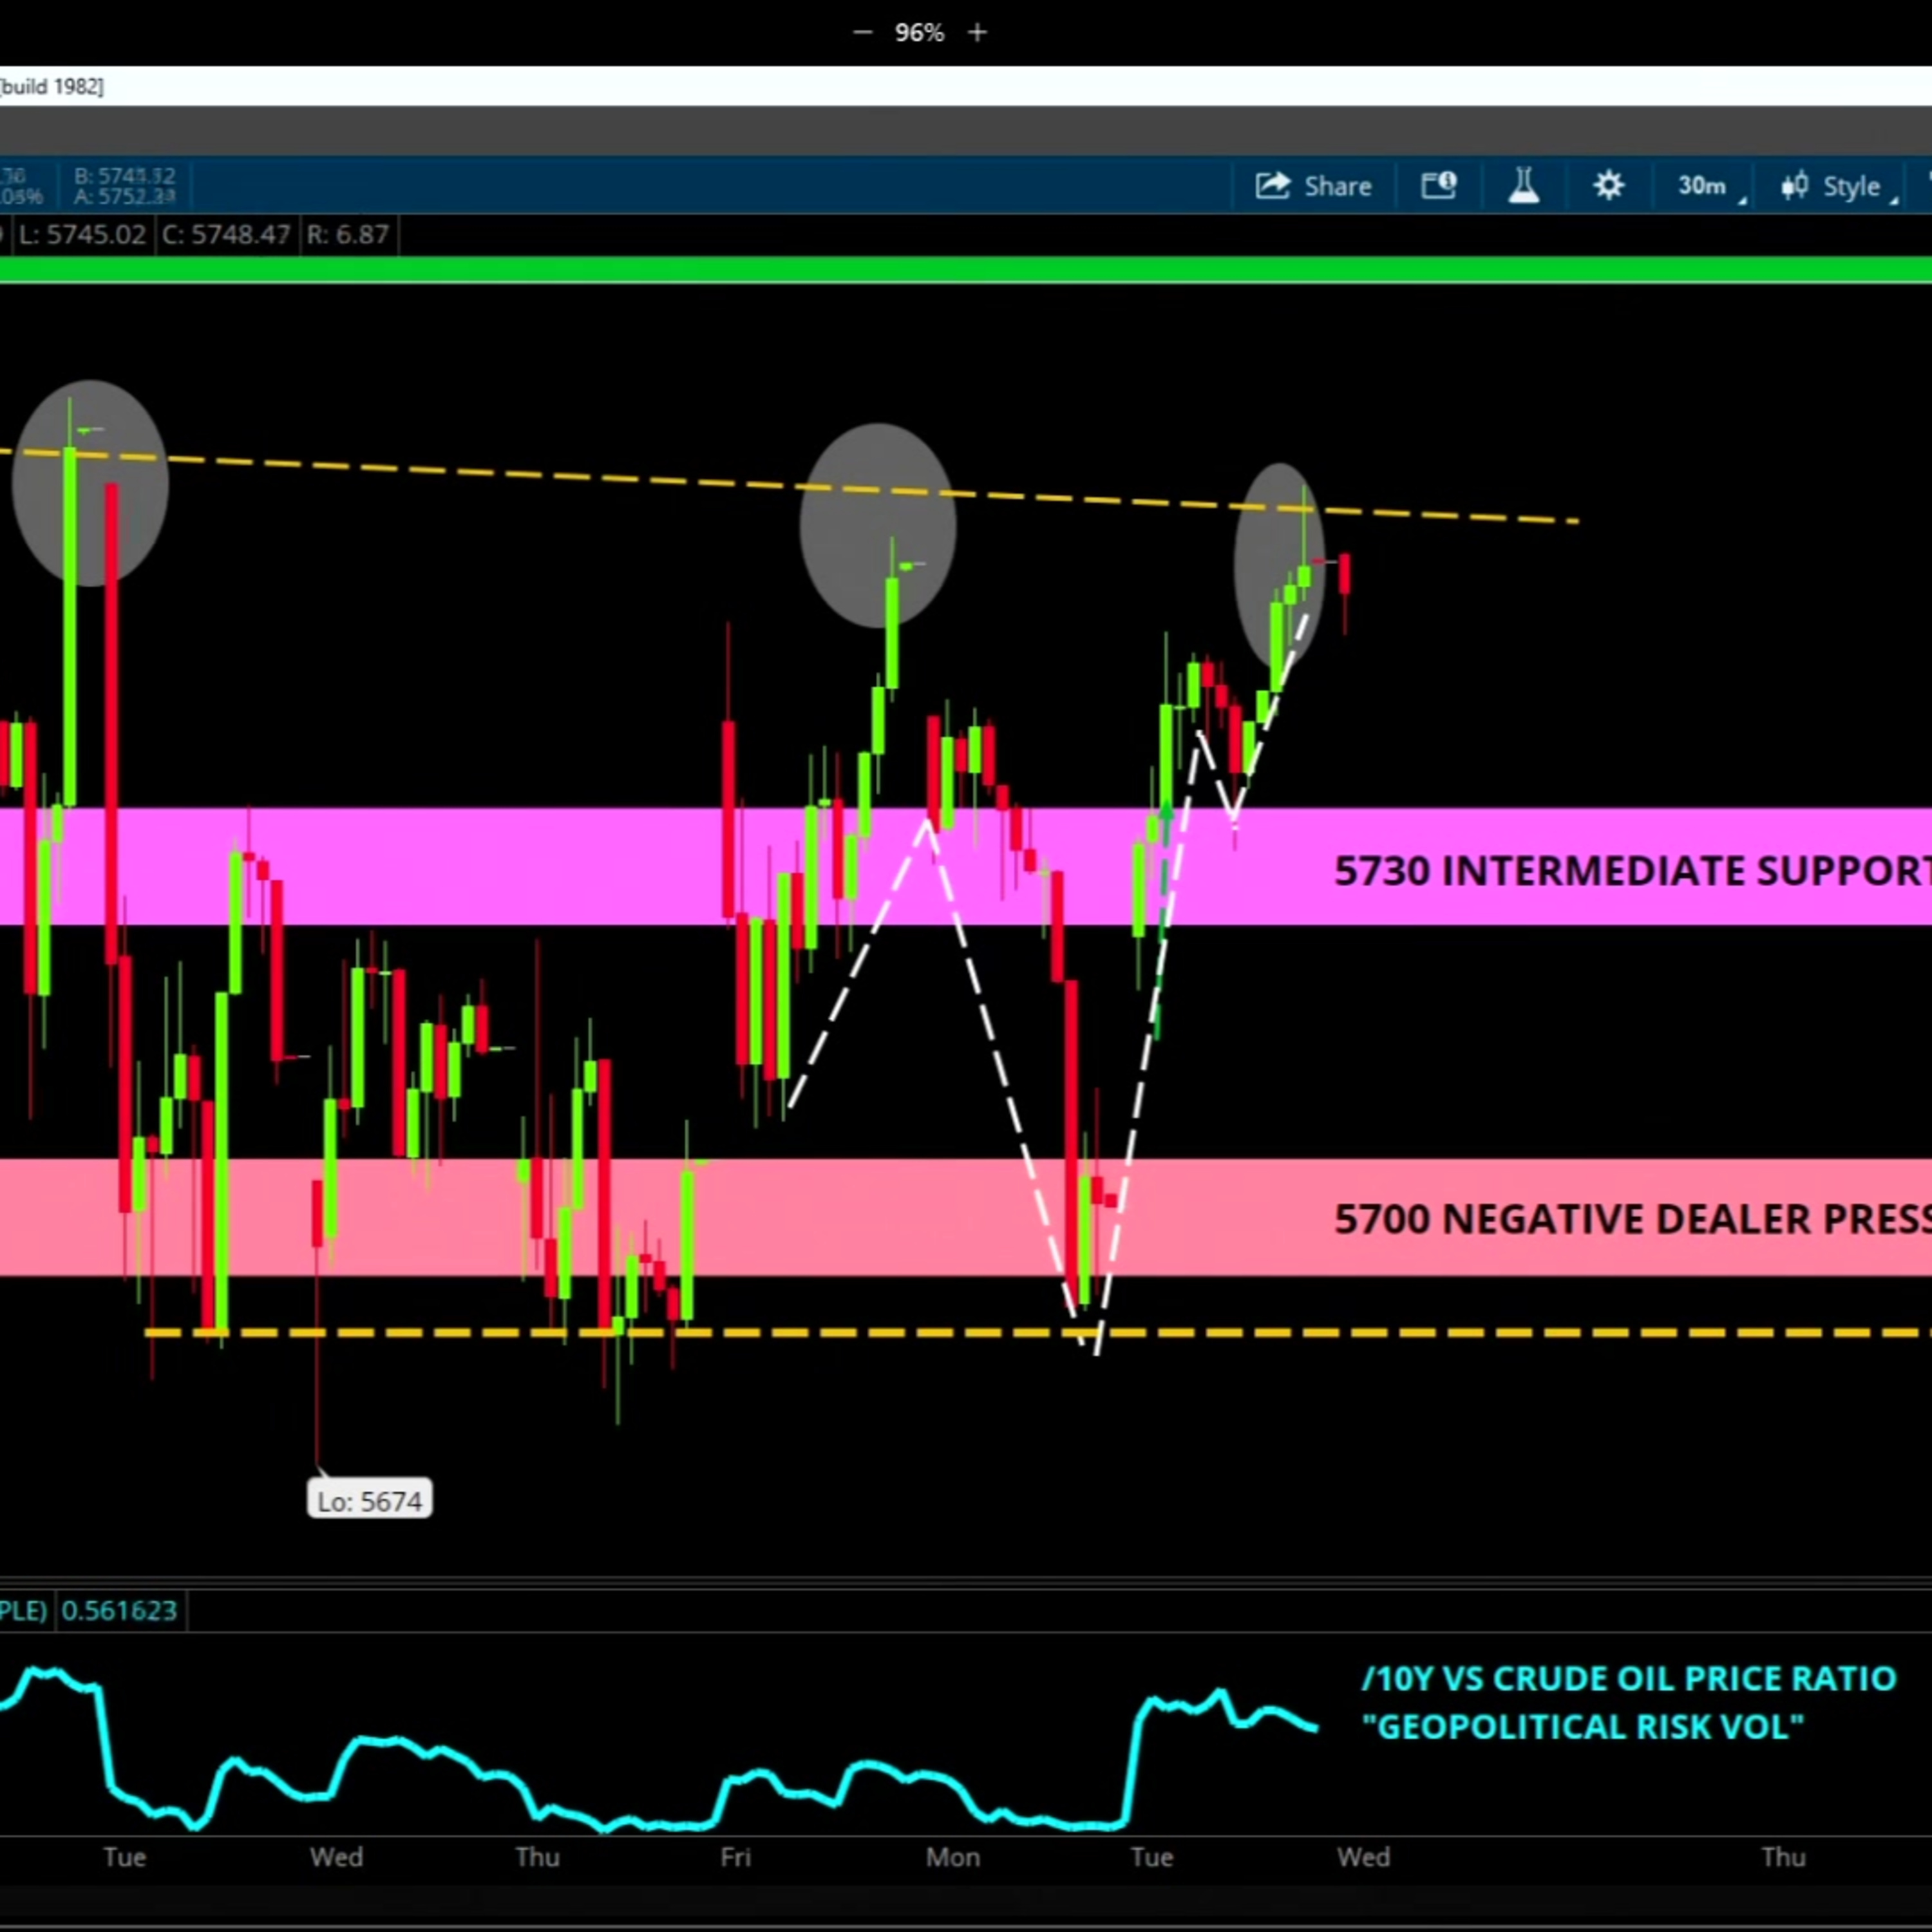Image resolution: width=1932 pixels, height=1932 pixels.
Task: Zoom in with the plus icon
Action: (x=977, y=33)
